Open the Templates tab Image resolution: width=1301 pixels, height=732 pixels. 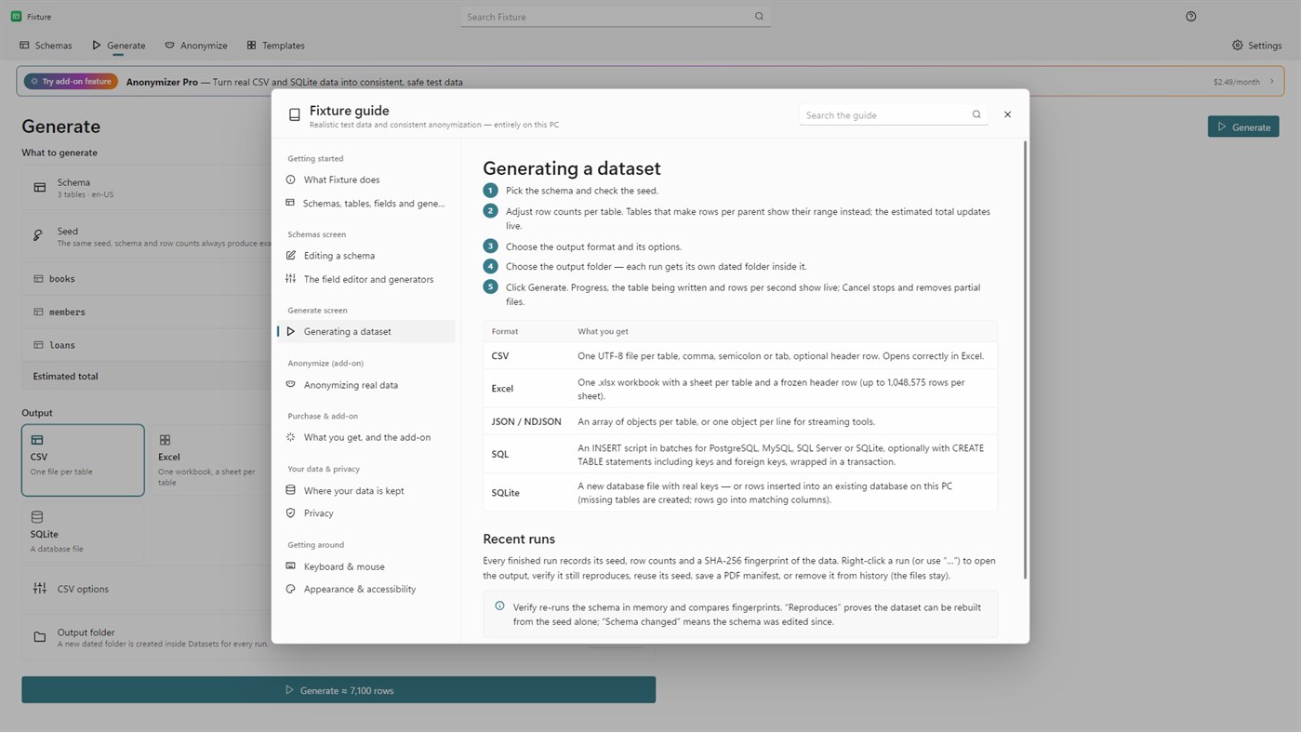(x=276, y=46)
